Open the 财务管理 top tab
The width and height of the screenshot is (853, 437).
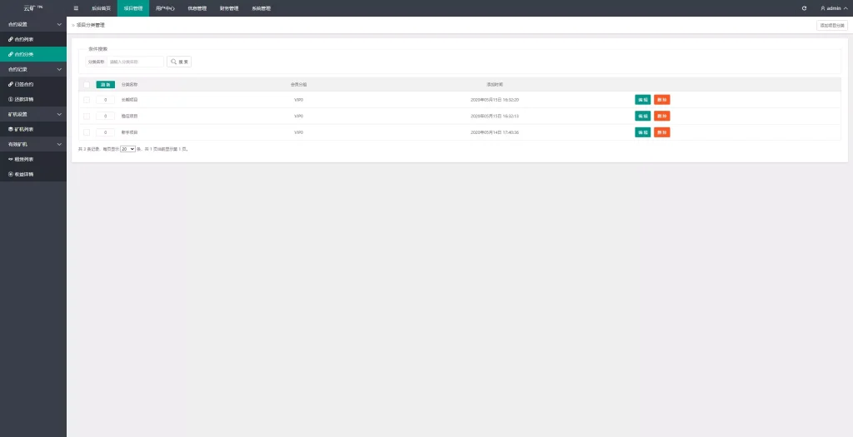pyautogui.click(x=229, y=8)
